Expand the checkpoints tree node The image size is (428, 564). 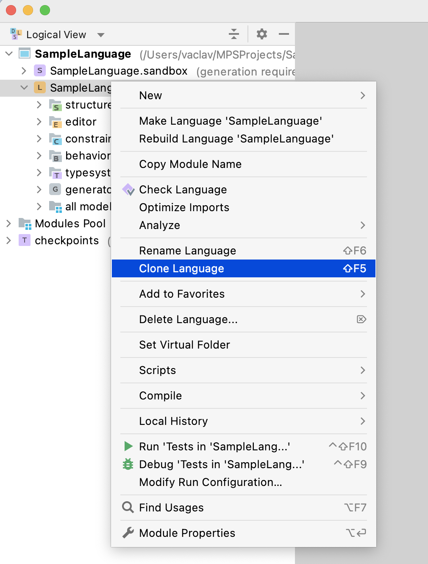(x=8, y=240)
